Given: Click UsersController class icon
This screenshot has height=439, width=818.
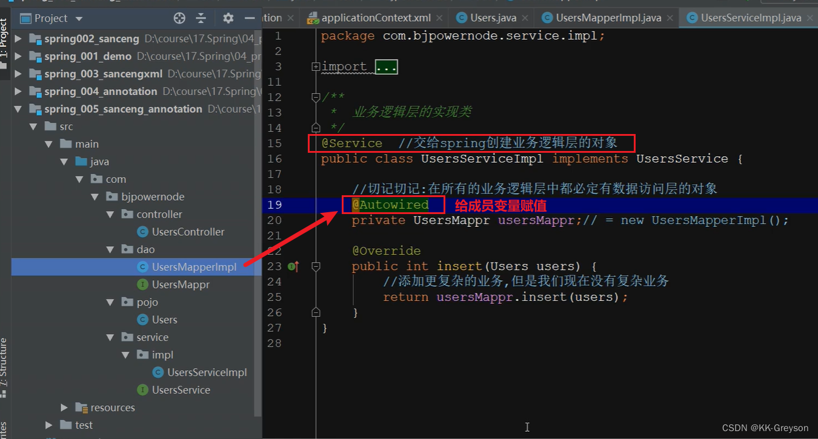Looking at the screenshot, I should [x=142, y=232].
